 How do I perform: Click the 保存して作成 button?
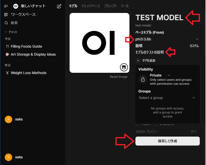(x=168, y=141)
